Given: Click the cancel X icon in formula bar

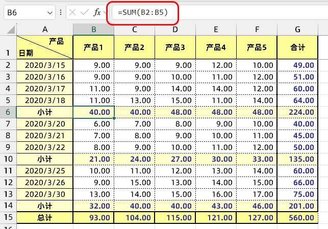Looking at the screenshot, I should [x=72, y=13].
